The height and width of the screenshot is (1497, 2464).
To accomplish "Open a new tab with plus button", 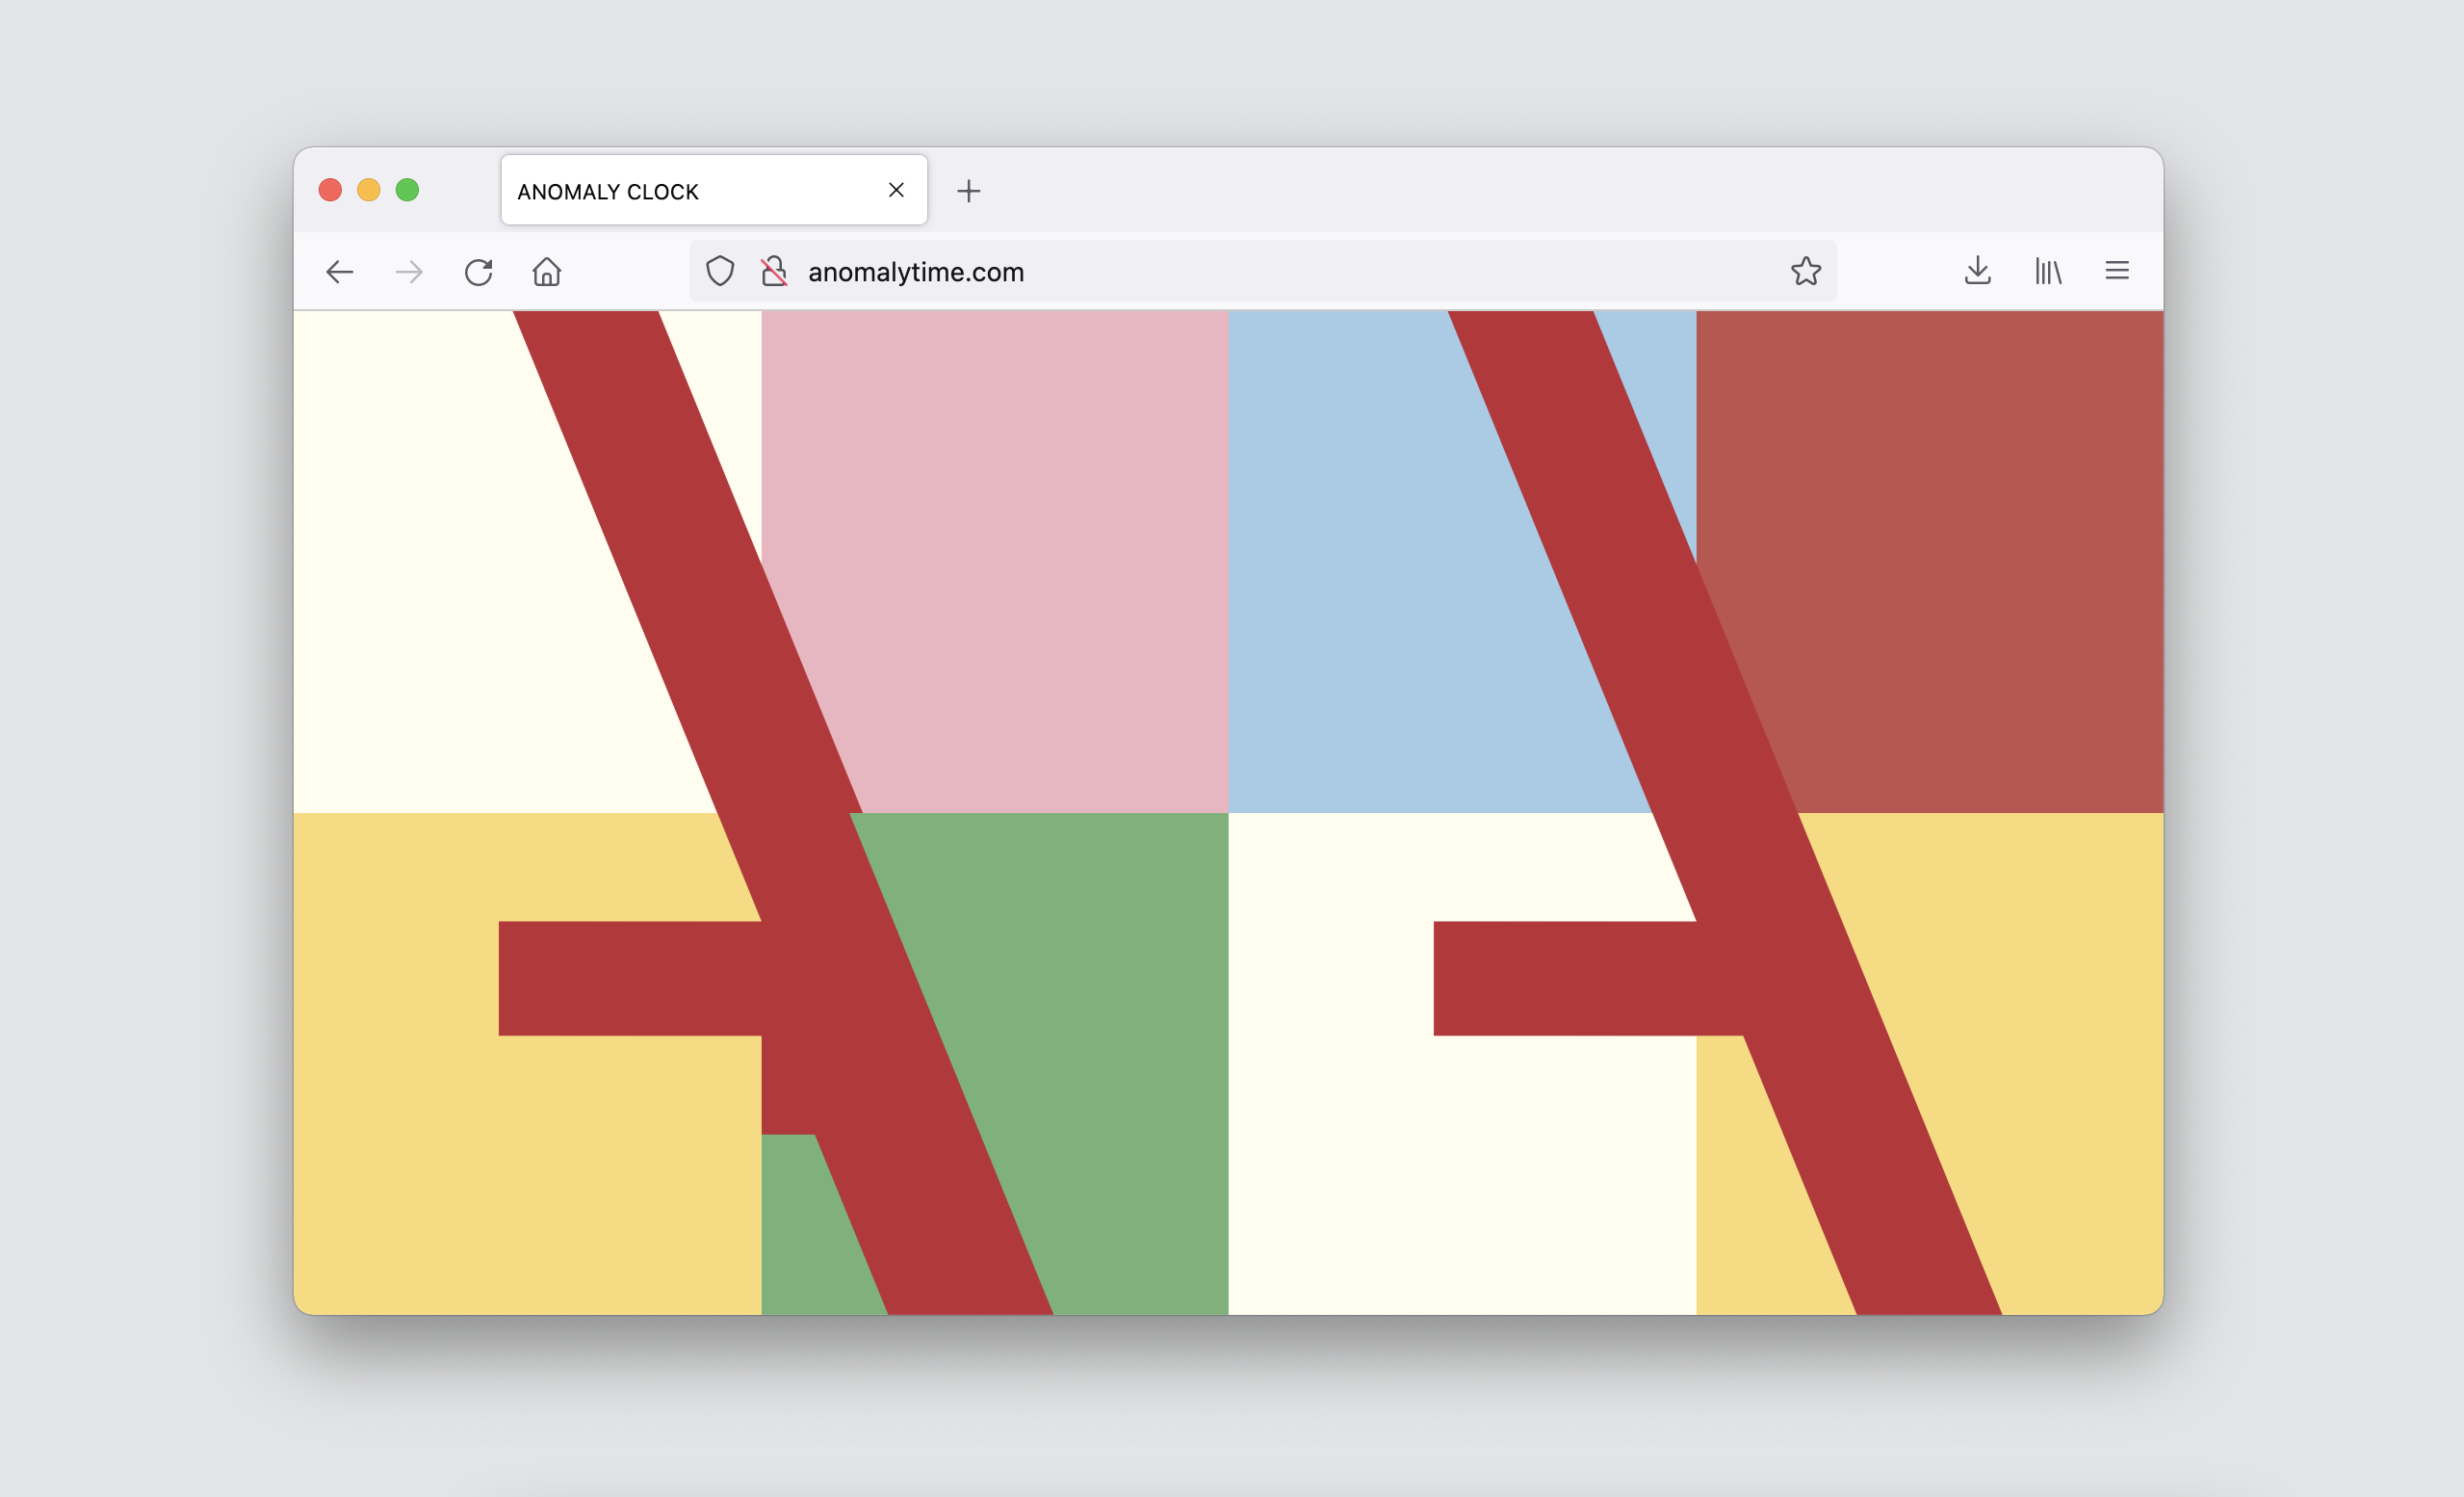I will [968, 191].
